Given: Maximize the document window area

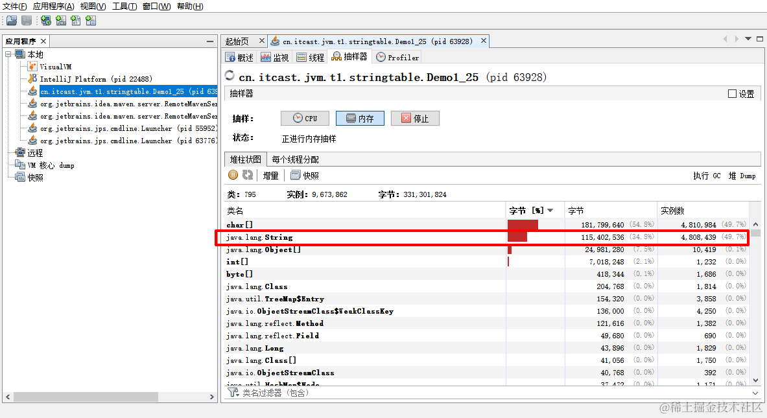Looking at the screenshot, I should (x=760, y=39).
